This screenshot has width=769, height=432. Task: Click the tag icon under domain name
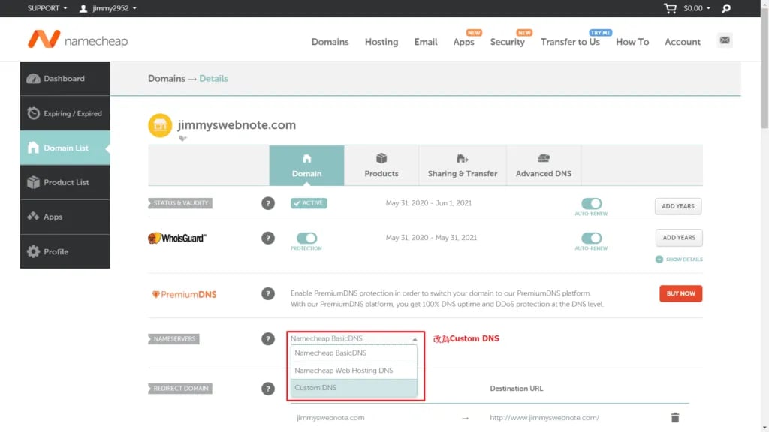tap(182, 139)
